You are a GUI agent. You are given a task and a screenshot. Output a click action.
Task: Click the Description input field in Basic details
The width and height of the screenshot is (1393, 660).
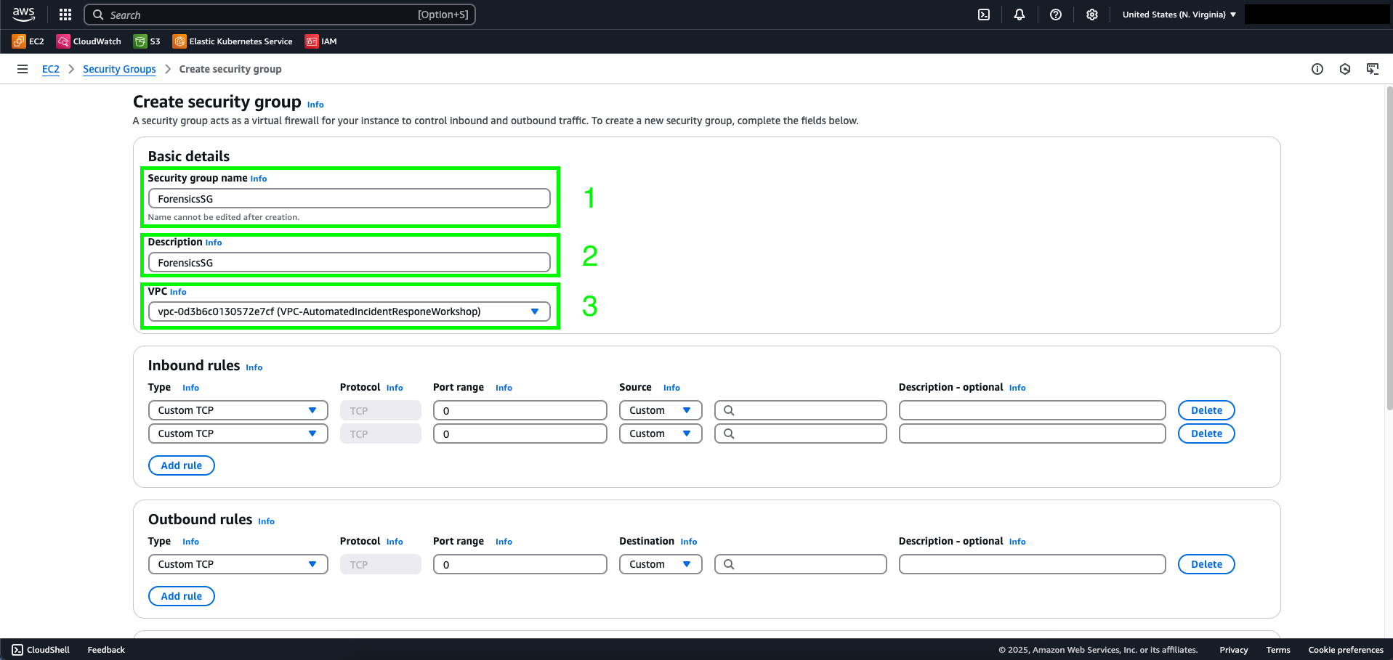349,263
